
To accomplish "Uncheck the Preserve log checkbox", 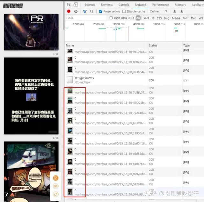I will [x=100, y=11].
